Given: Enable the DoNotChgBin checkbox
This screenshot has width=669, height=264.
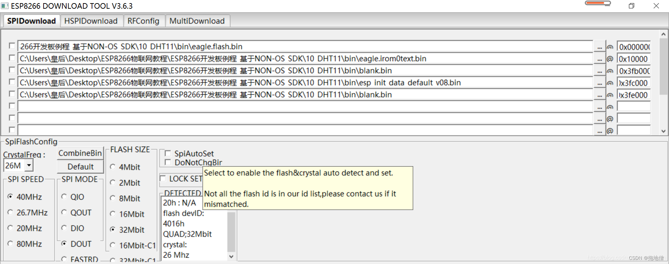Looking at the screenshot, I should (168, 162).
